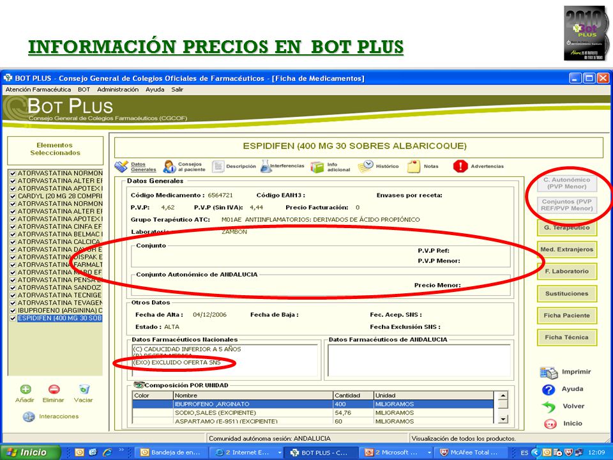Open the Advertencias red warning icon

[460, 166]
